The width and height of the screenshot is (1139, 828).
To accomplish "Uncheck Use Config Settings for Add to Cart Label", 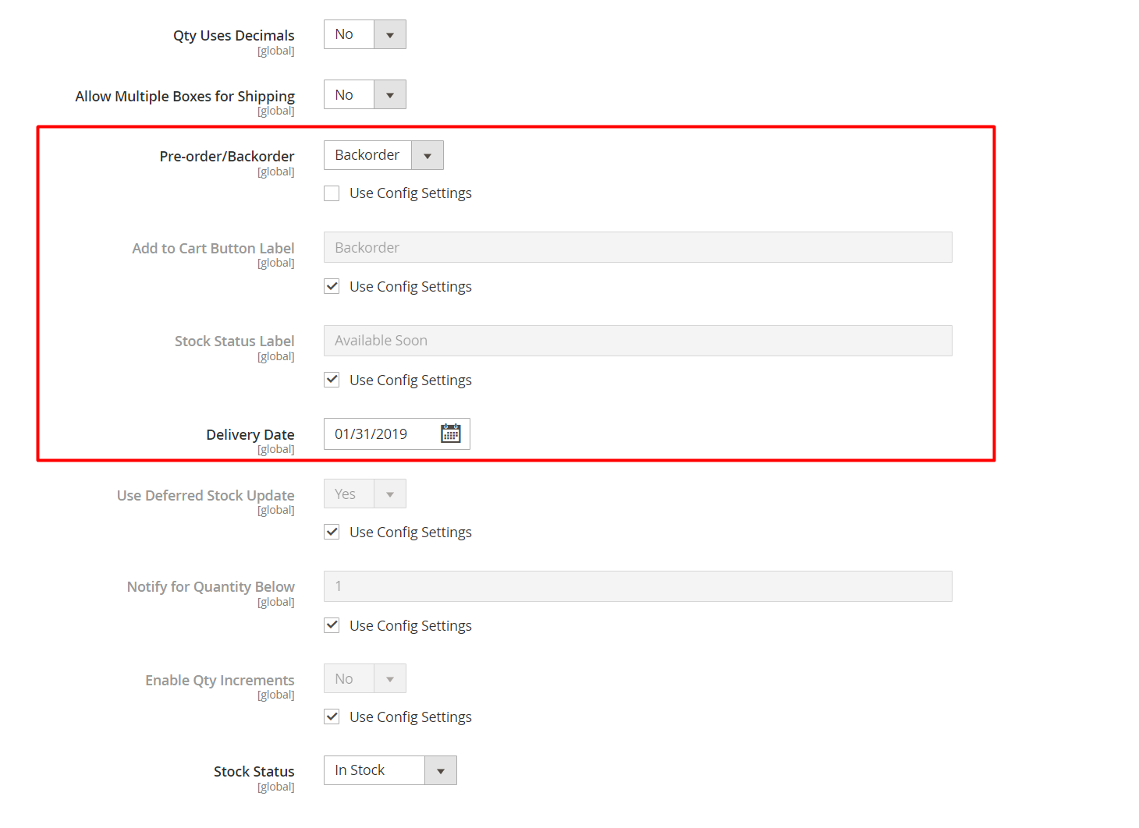I will [332, 286].
